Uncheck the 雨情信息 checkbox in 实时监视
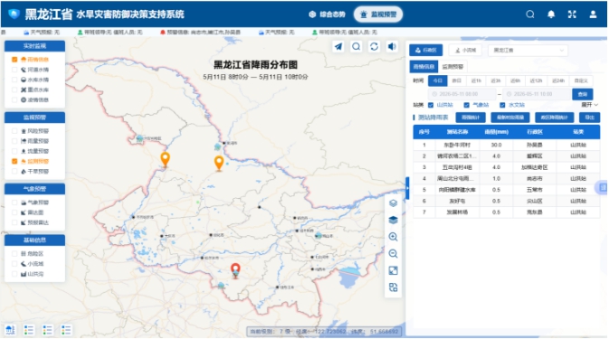Screen dimensions: 609x339 14,60
